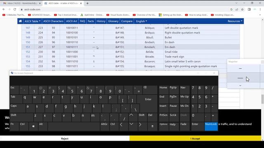This screenshot has height=148, width=264.
Task: Select the binary value 10010111
Action: click(x=72, y=47)
